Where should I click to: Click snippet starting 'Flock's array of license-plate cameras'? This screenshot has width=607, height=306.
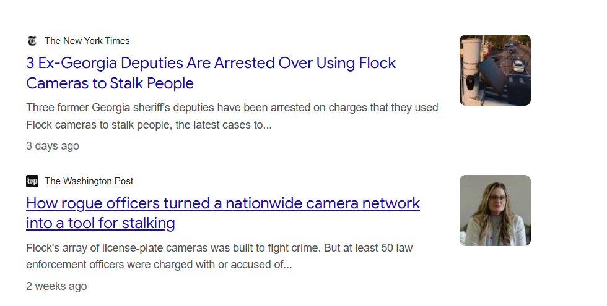(219, 256)
